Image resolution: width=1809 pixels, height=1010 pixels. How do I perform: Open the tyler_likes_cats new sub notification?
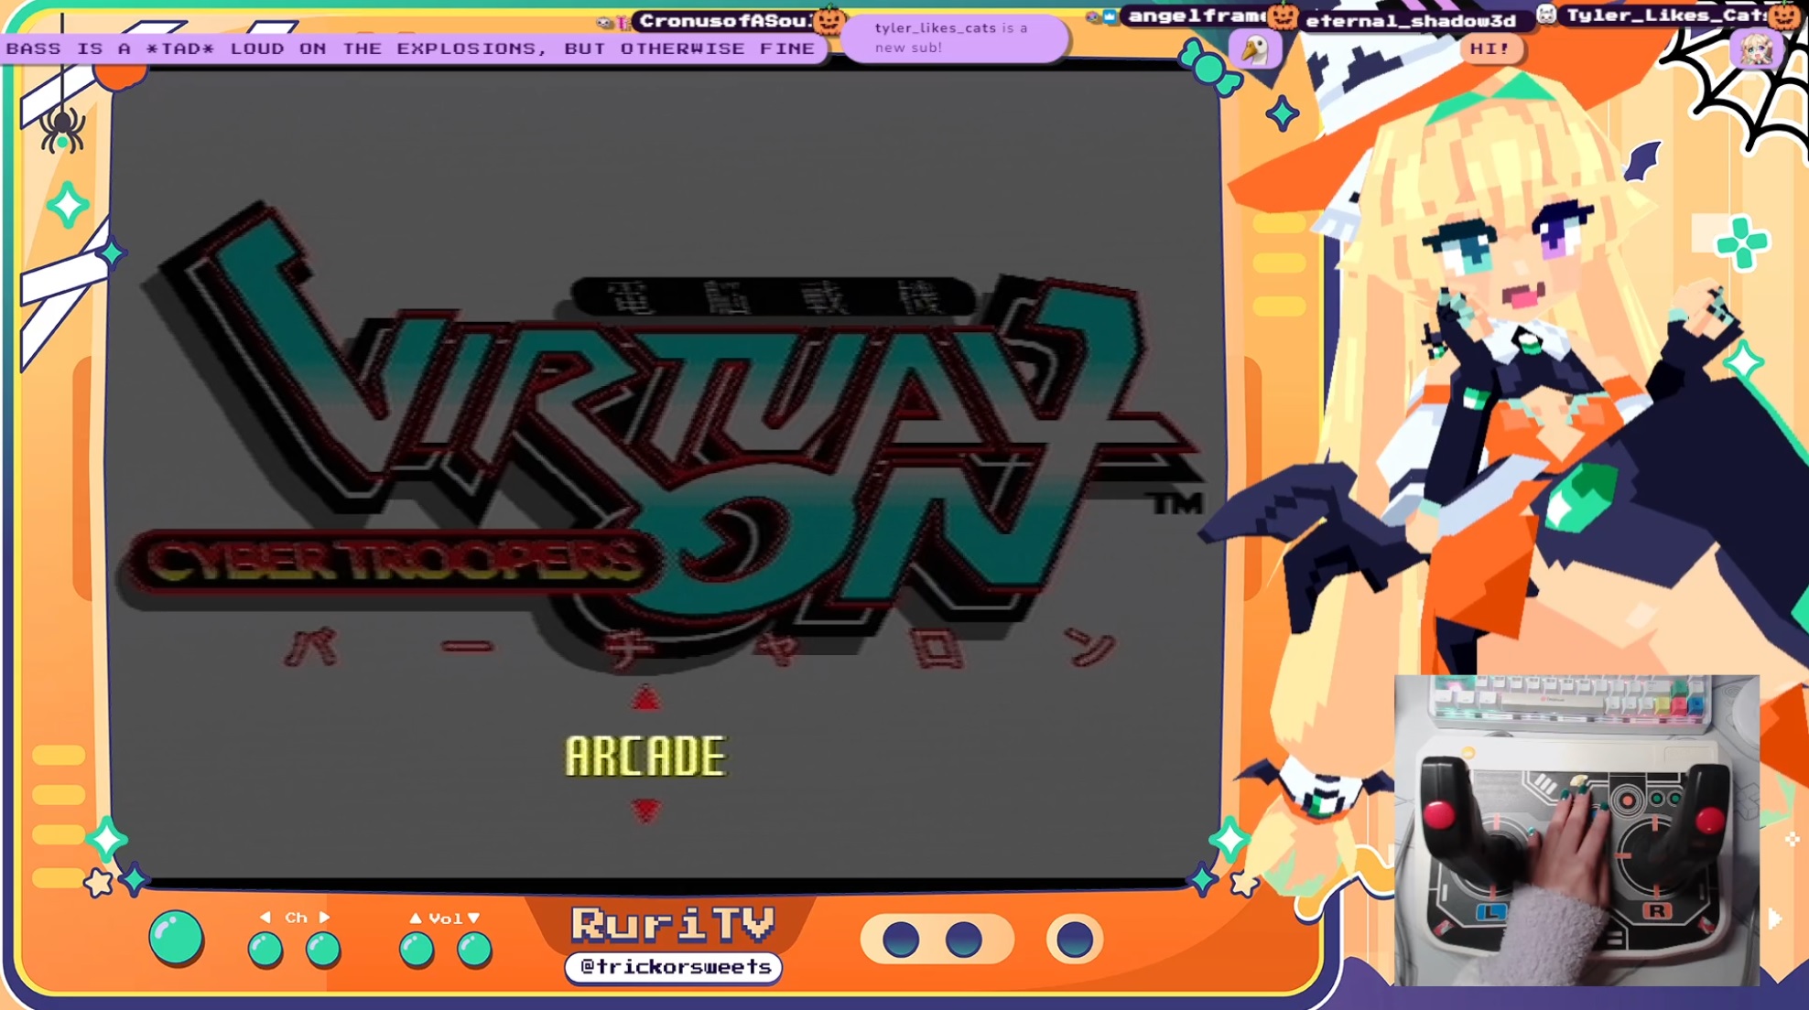[953, 38]
